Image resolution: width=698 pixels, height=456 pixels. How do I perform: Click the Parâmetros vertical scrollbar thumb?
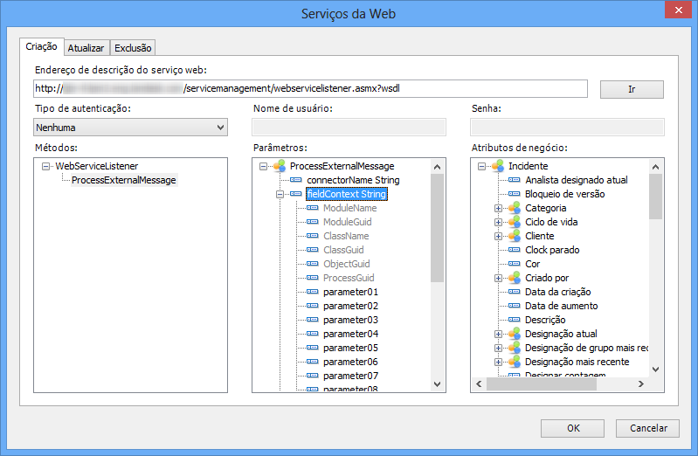click(x=438, y=227)
